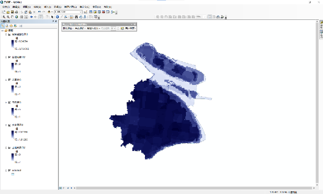This screenshot has height=194, width=323.
Task: Open the Windows menu in menu bar
Action: (97, 7)
